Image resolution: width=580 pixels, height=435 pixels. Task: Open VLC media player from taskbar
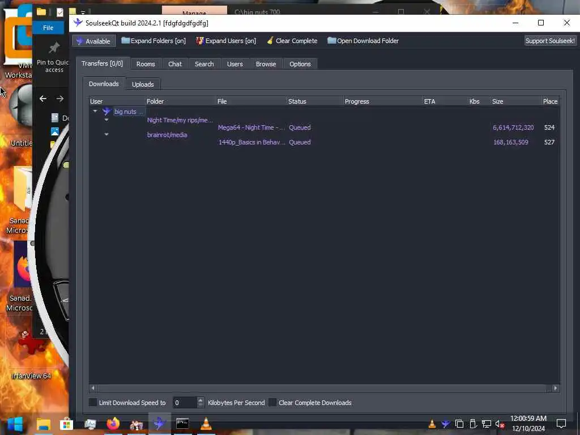pyautogui.click(x=206, y=424)
